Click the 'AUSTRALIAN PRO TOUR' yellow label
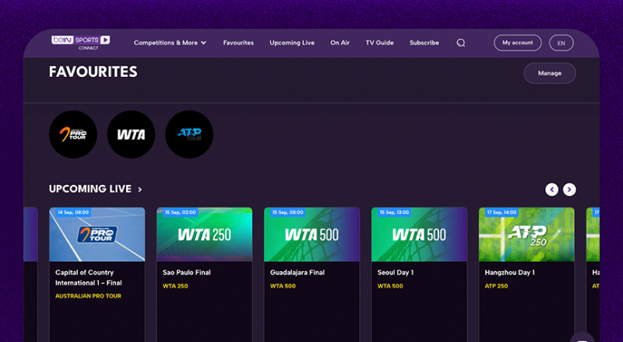The height and width of the screenshot is (342, 623). [x=88, y=296]
